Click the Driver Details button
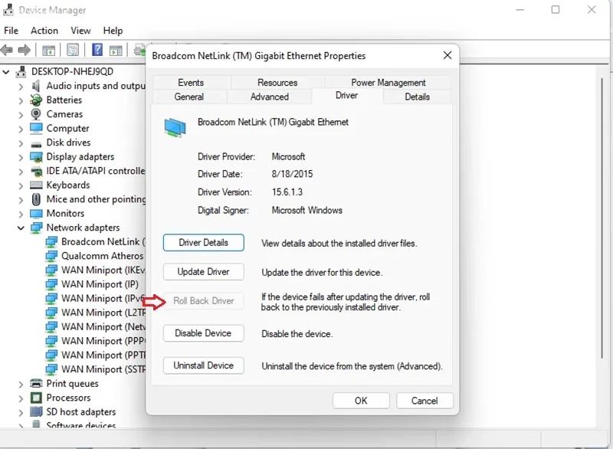 click(203, 243)
